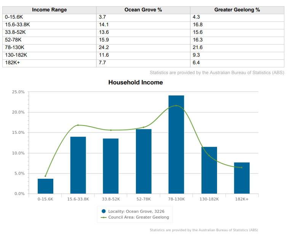Select the 24.2 cell in the table
The height and width of the screenshot is (238, 289).
click(143, 48)
